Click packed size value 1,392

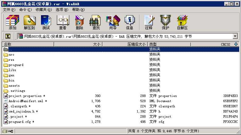(141, 111)
